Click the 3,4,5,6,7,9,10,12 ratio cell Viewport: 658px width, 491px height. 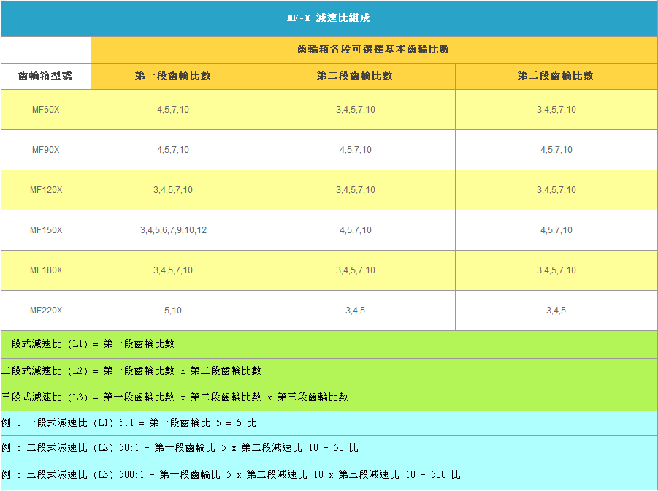click(173, 230)
